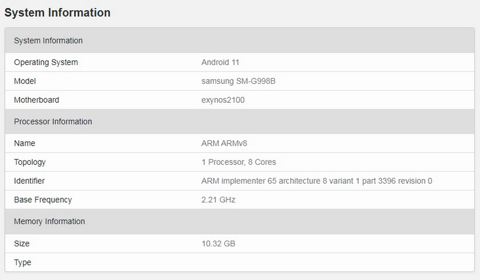Select the Identifier row label
Screen dimensions: 480x280
(x=29, y=181)
